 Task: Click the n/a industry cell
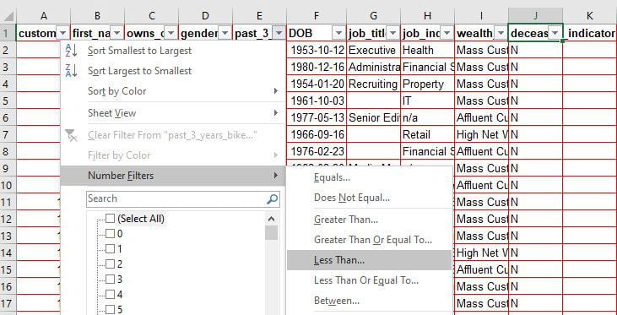(x=427, y=117)
